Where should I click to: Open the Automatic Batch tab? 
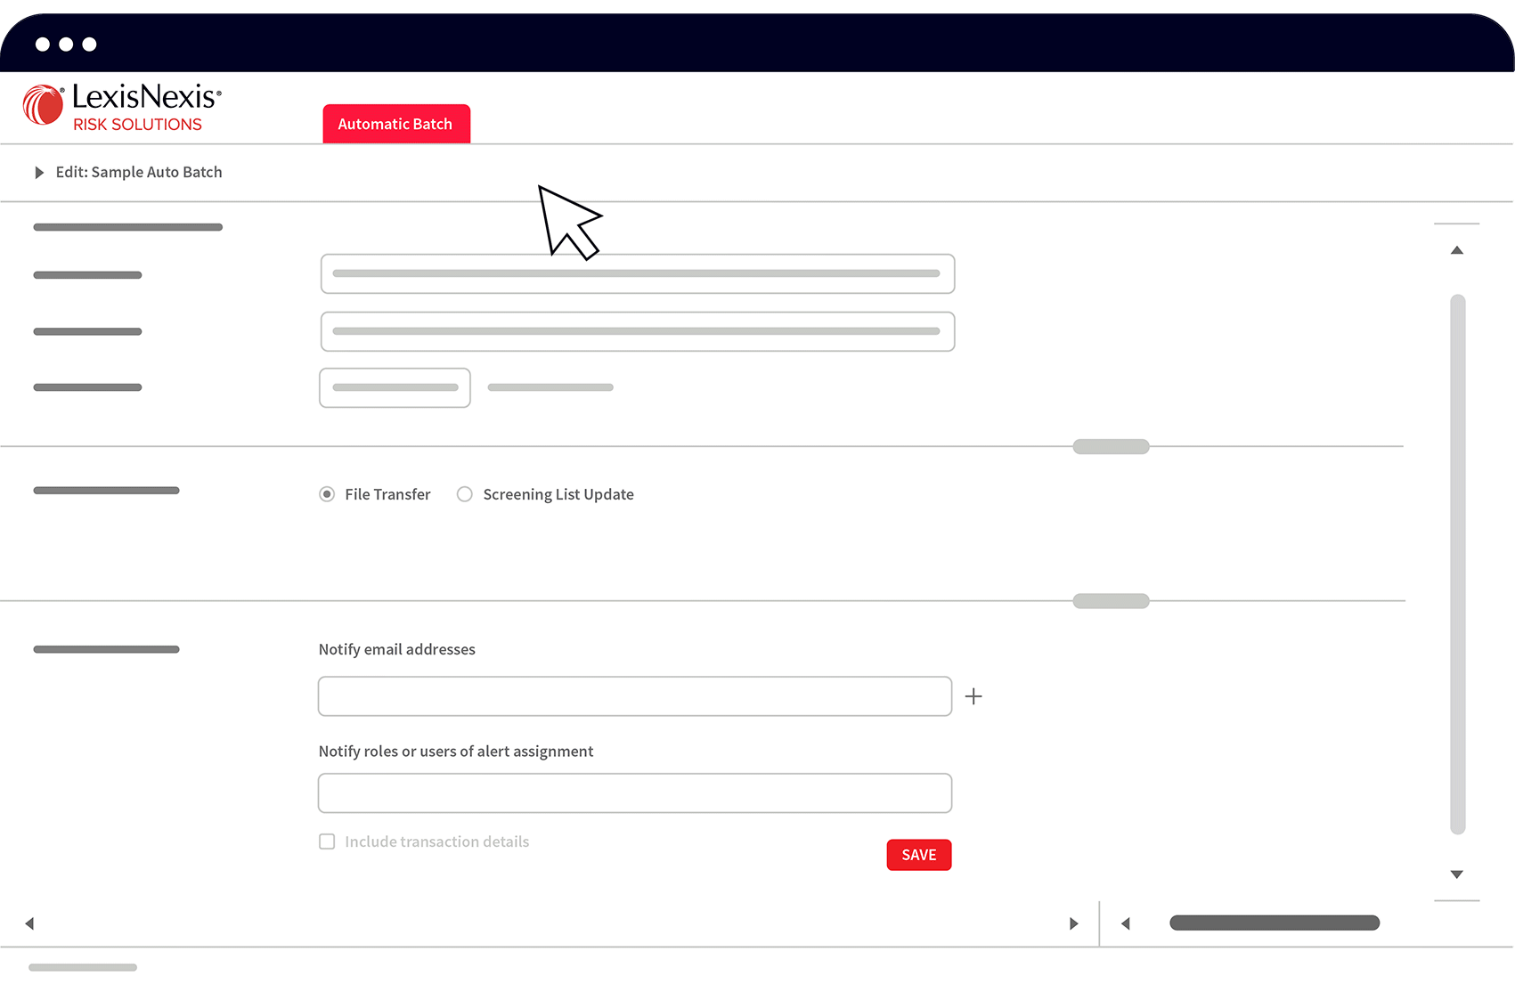click(x=395, y=124)
